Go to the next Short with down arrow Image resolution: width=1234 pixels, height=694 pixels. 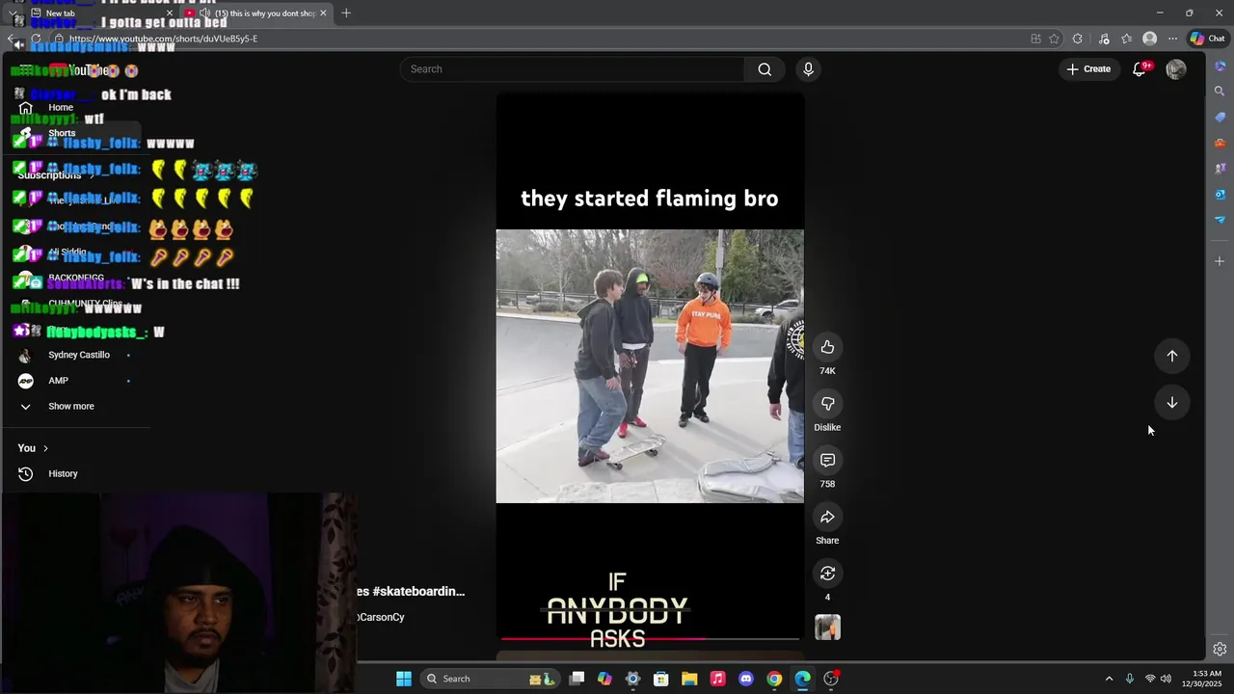tap(1172, 403)
